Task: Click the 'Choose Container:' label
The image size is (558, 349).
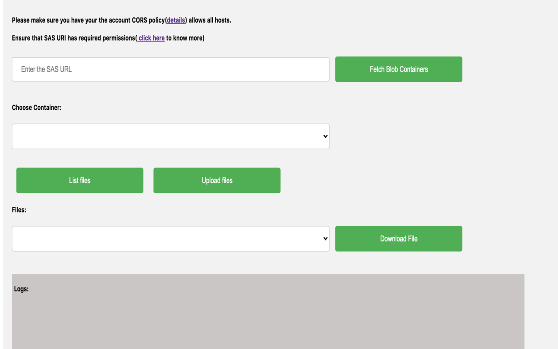Action: coord(37,107)
